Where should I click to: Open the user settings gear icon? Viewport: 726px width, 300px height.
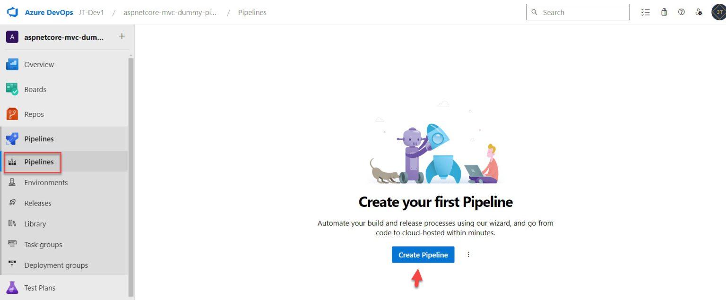(699, 12)
